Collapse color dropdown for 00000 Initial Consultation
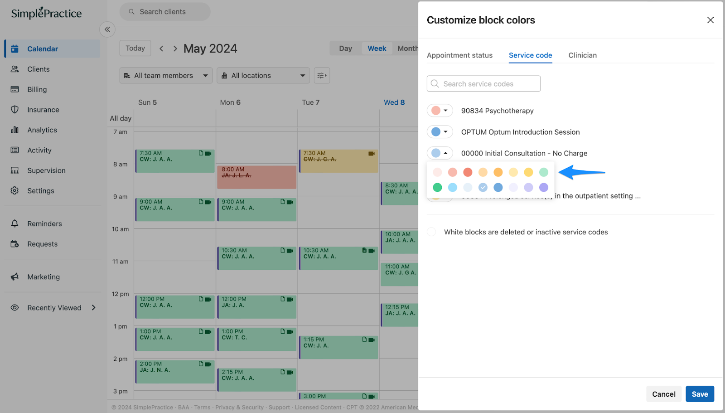725x413 pixels. (440, 153)
